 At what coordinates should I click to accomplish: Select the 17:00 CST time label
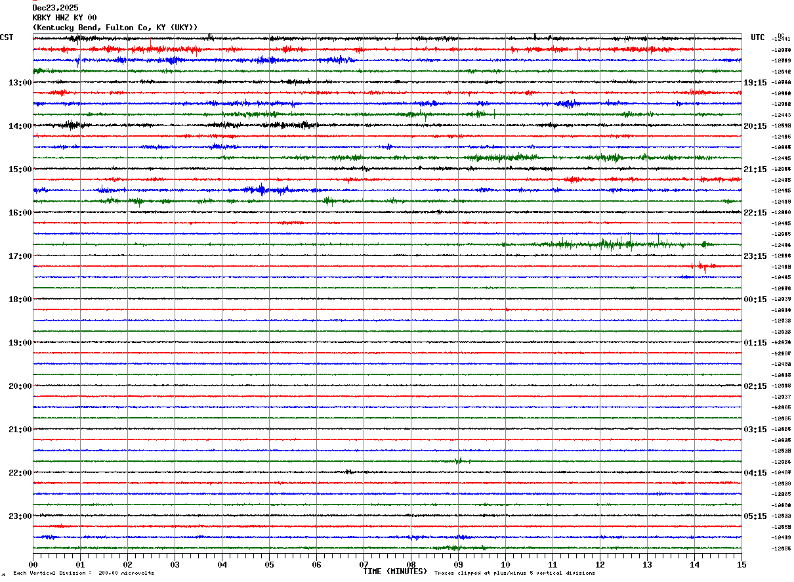pos(20,256)
